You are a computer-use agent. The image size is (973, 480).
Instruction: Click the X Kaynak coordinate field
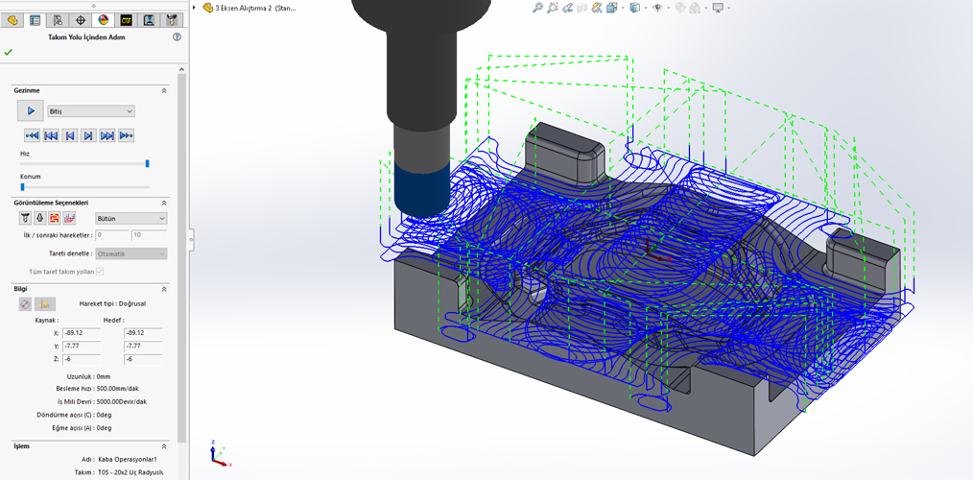point(82,332)
